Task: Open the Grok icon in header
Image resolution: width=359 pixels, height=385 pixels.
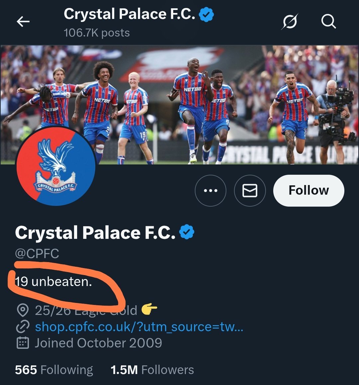Action: 289,22
